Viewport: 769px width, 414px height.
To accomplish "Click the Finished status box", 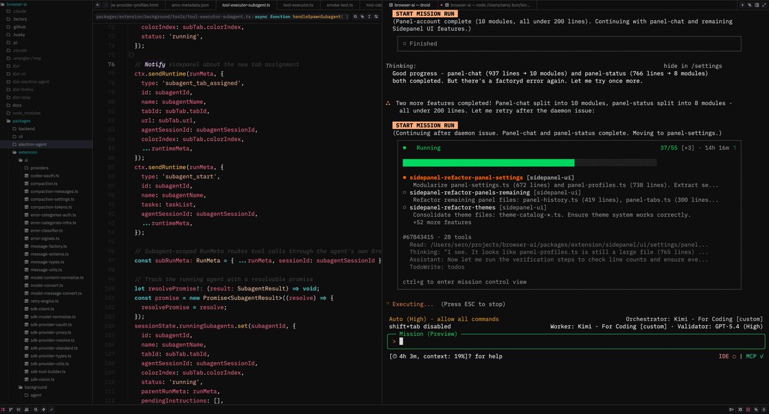I will (569, 44).
